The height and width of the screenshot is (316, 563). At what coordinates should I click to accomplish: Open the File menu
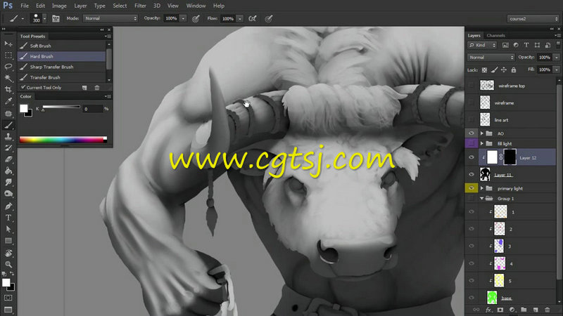[25, 6]
